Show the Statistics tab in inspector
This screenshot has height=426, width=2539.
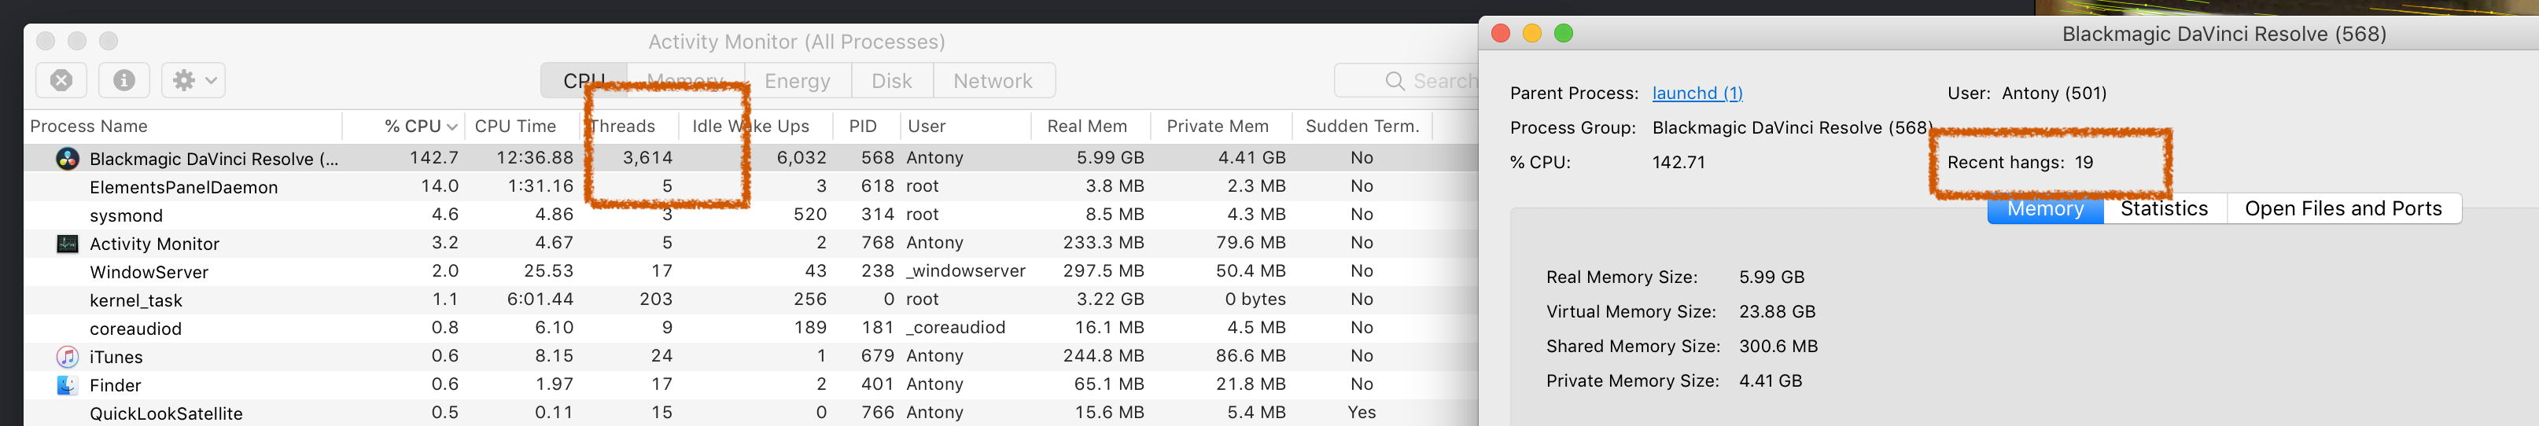click(2165, 208)
